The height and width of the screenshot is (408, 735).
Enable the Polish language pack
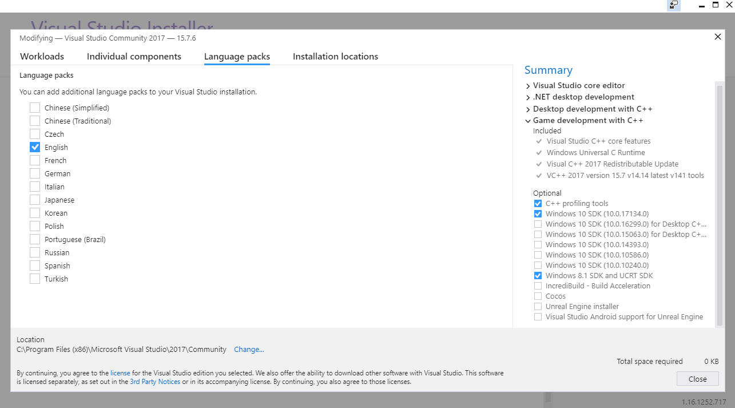[x=35, y=226]
